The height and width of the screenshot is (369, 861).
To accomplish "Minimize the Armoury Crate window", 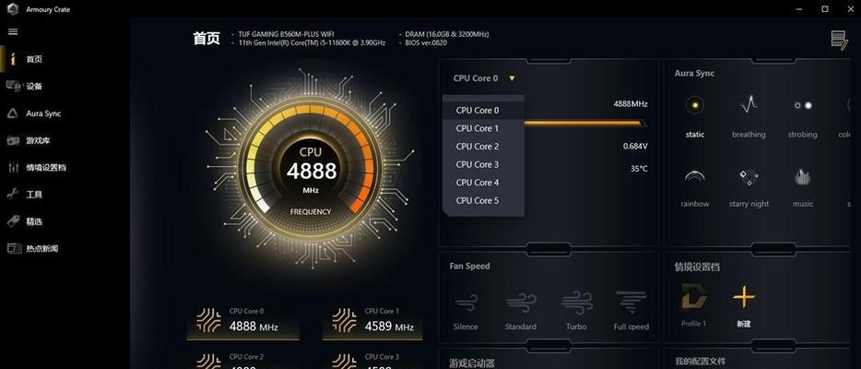I will 799,9.
